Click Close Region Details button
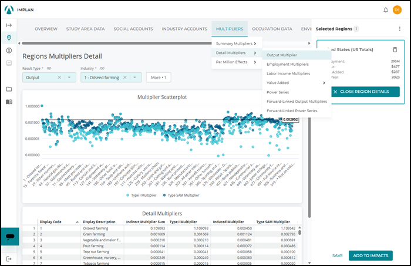Viewport: 411px width, 266px height. click(x=365, y=92)
